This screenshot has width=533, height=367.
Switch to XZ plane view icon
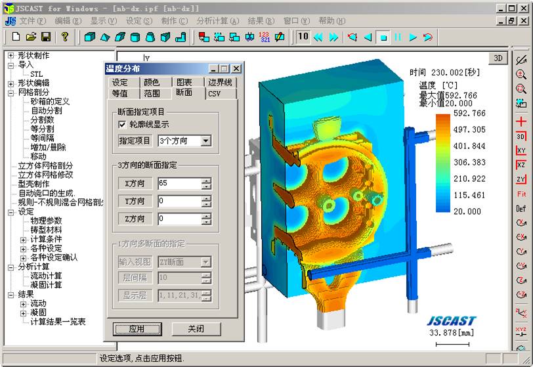click(521, 165)
